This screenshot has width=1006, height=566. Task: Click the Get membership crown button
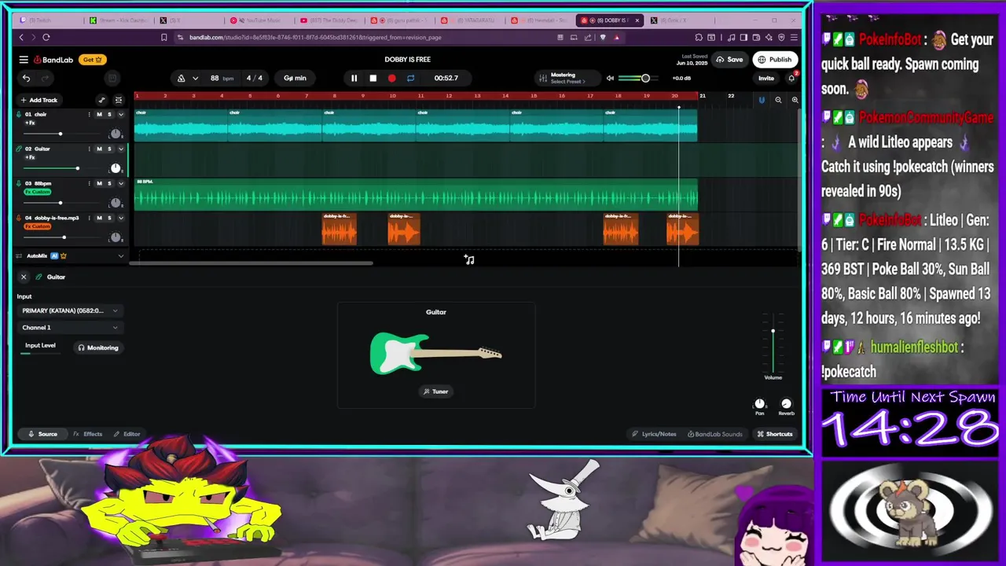tap(92, 60)
